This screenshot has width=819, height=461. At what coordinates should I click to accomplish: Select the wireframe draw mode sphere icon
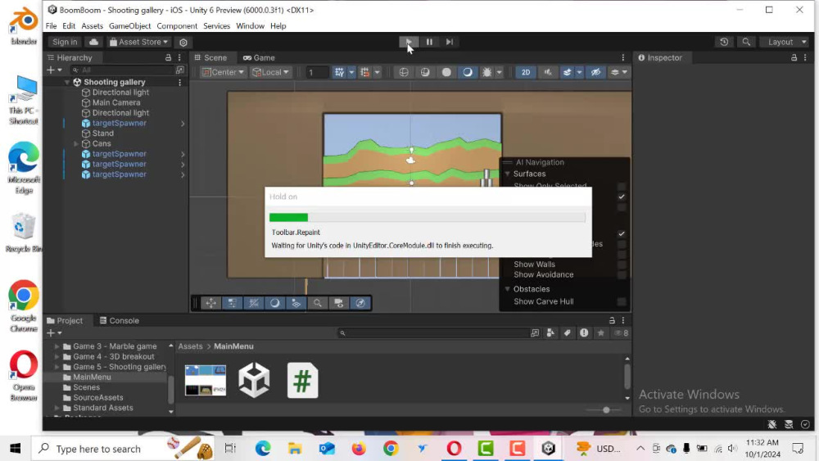[404, 73]
